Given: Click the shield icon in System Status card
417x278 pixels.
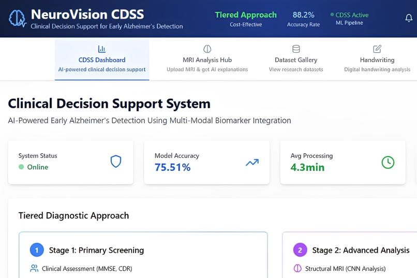Looking at the screenshot, I should click(x=116, y=162).
